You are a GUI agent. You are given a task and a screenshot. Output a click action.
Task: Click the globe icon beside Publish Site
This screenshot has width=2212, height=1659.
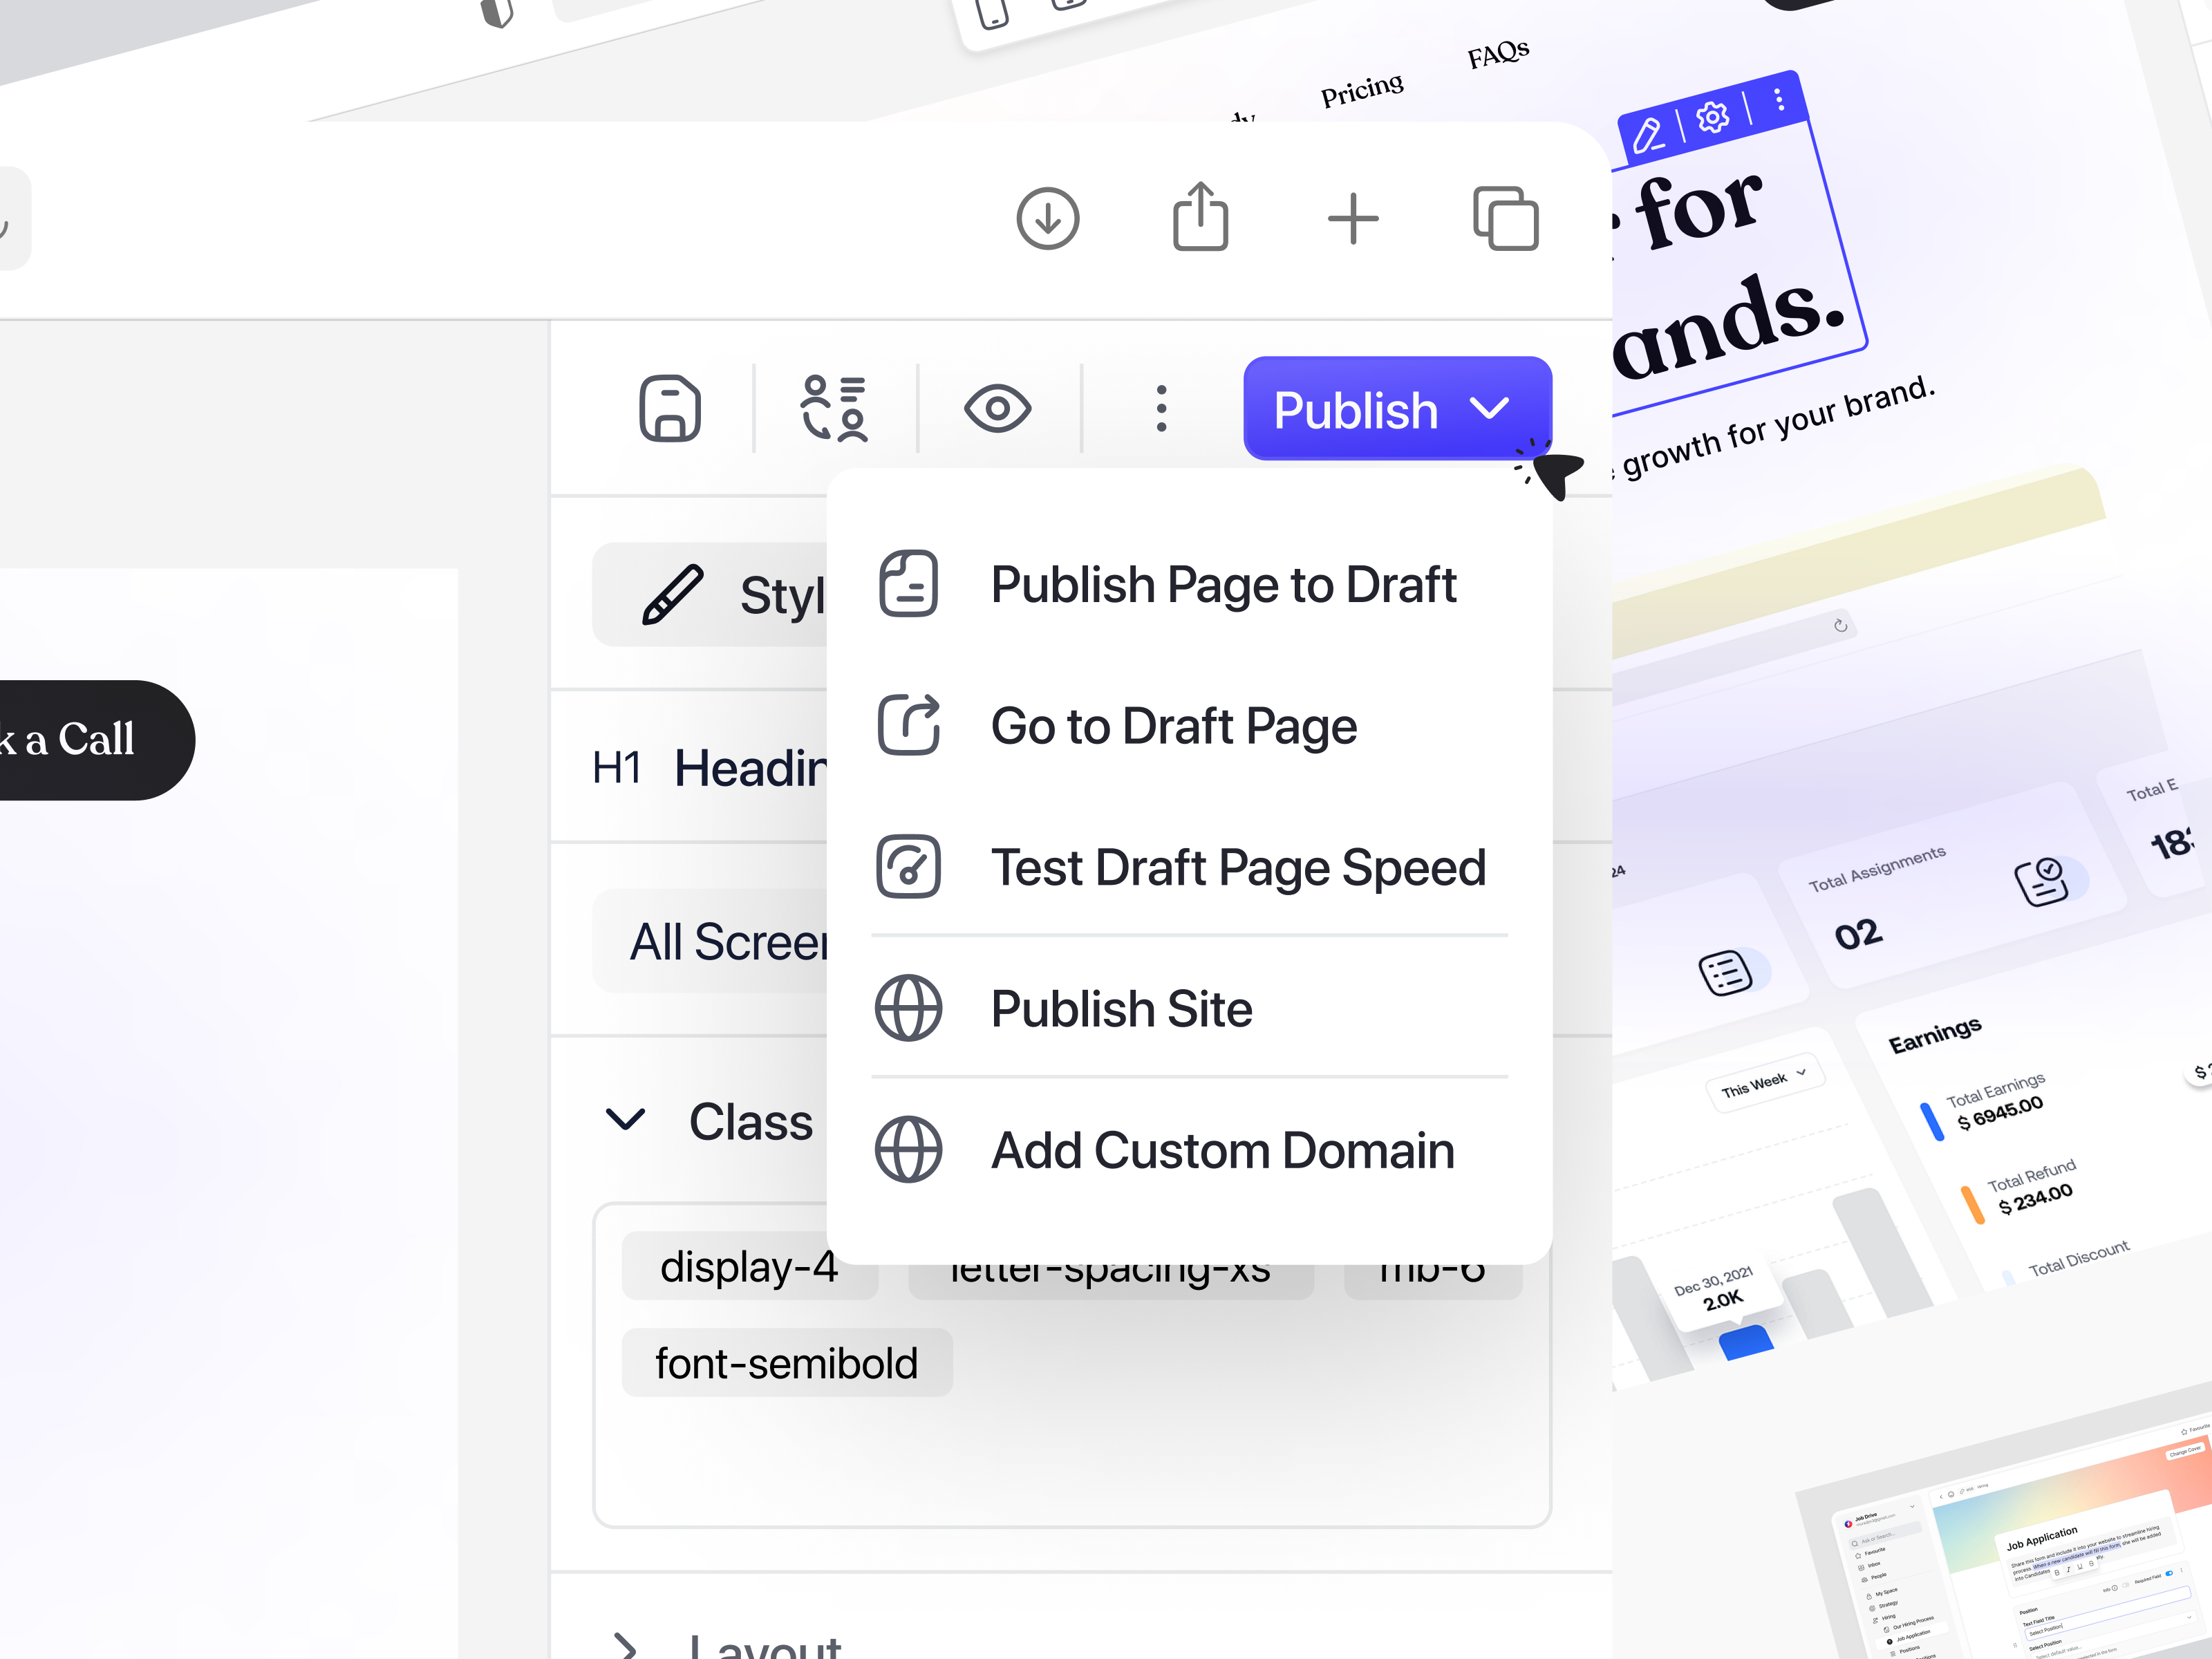(x=908, y=1008)
